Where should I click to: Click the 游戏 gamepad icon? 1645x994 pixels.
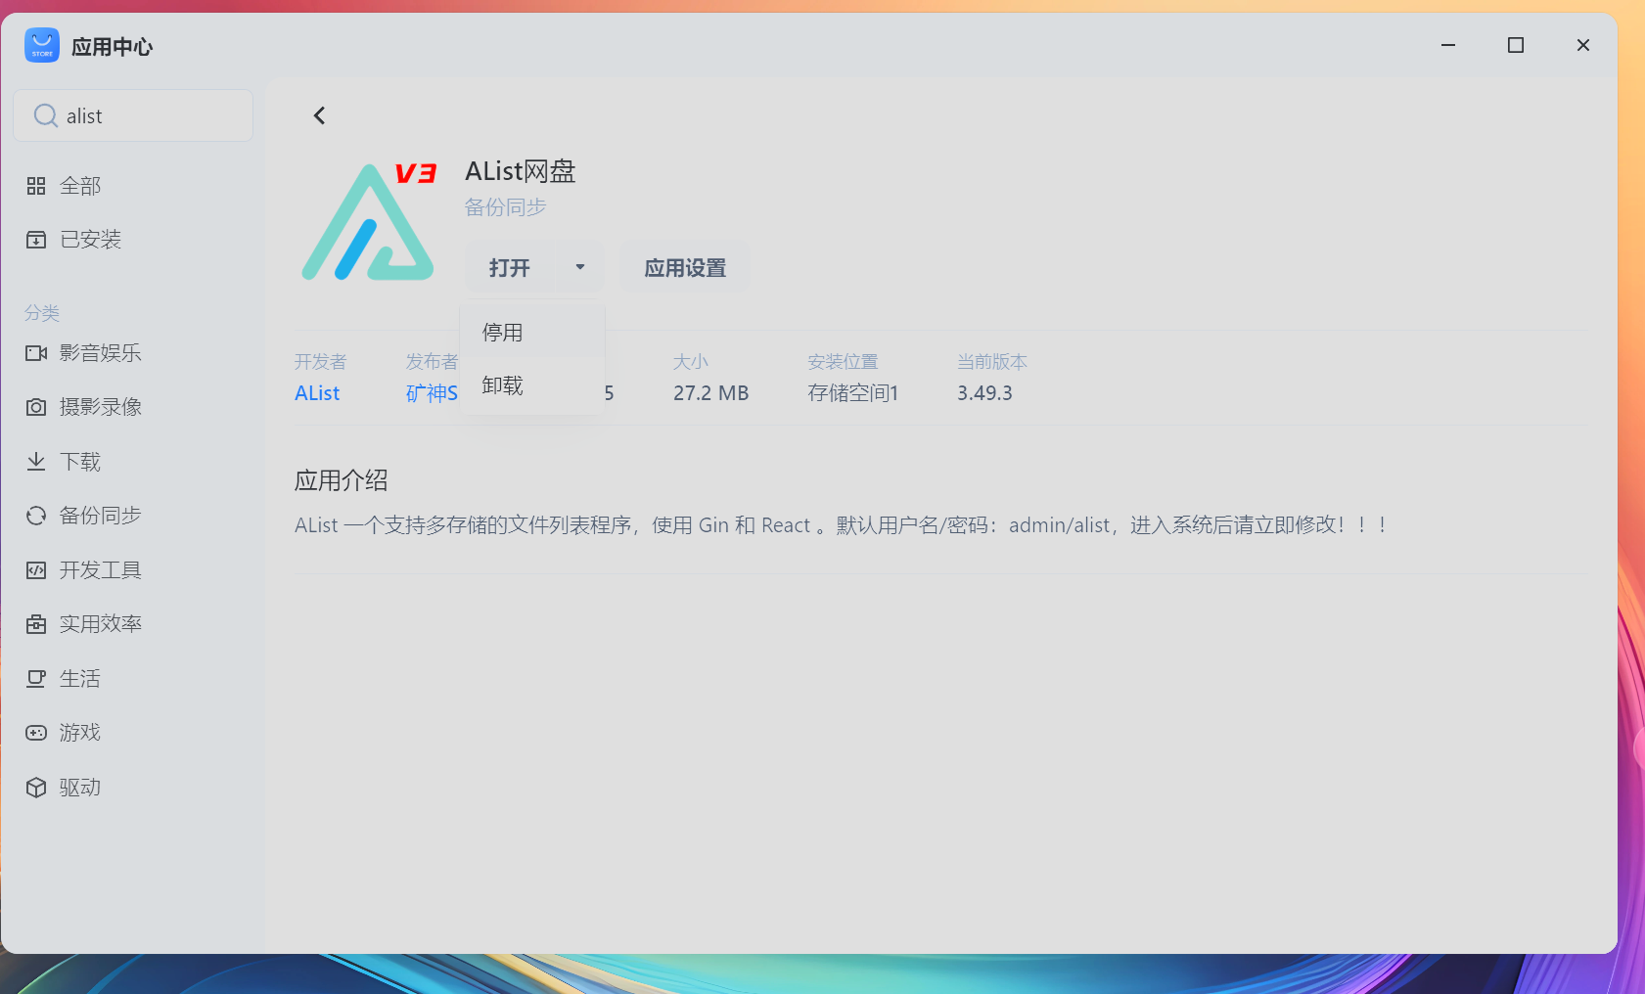click(x=36, y=733)
